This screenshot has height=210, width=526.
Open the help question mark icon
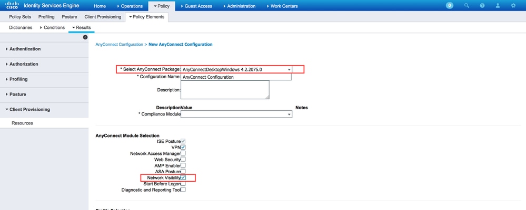pyautogui.click(x=482, y=5)
